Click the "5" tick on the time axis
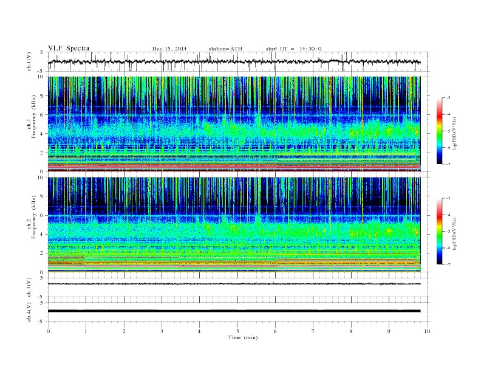The width and height of the screenshot is (481, 372). [x=237, y=331]
